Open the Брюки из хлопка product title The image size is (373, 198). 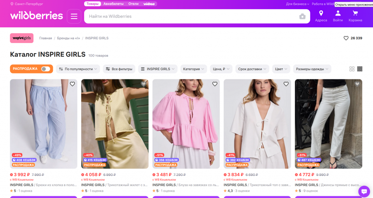coord(56,185)
